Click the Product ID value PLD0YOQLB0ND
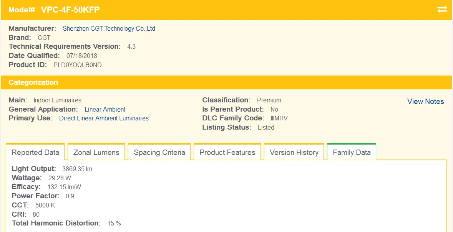453x232 pixels. tap(78, 65)
